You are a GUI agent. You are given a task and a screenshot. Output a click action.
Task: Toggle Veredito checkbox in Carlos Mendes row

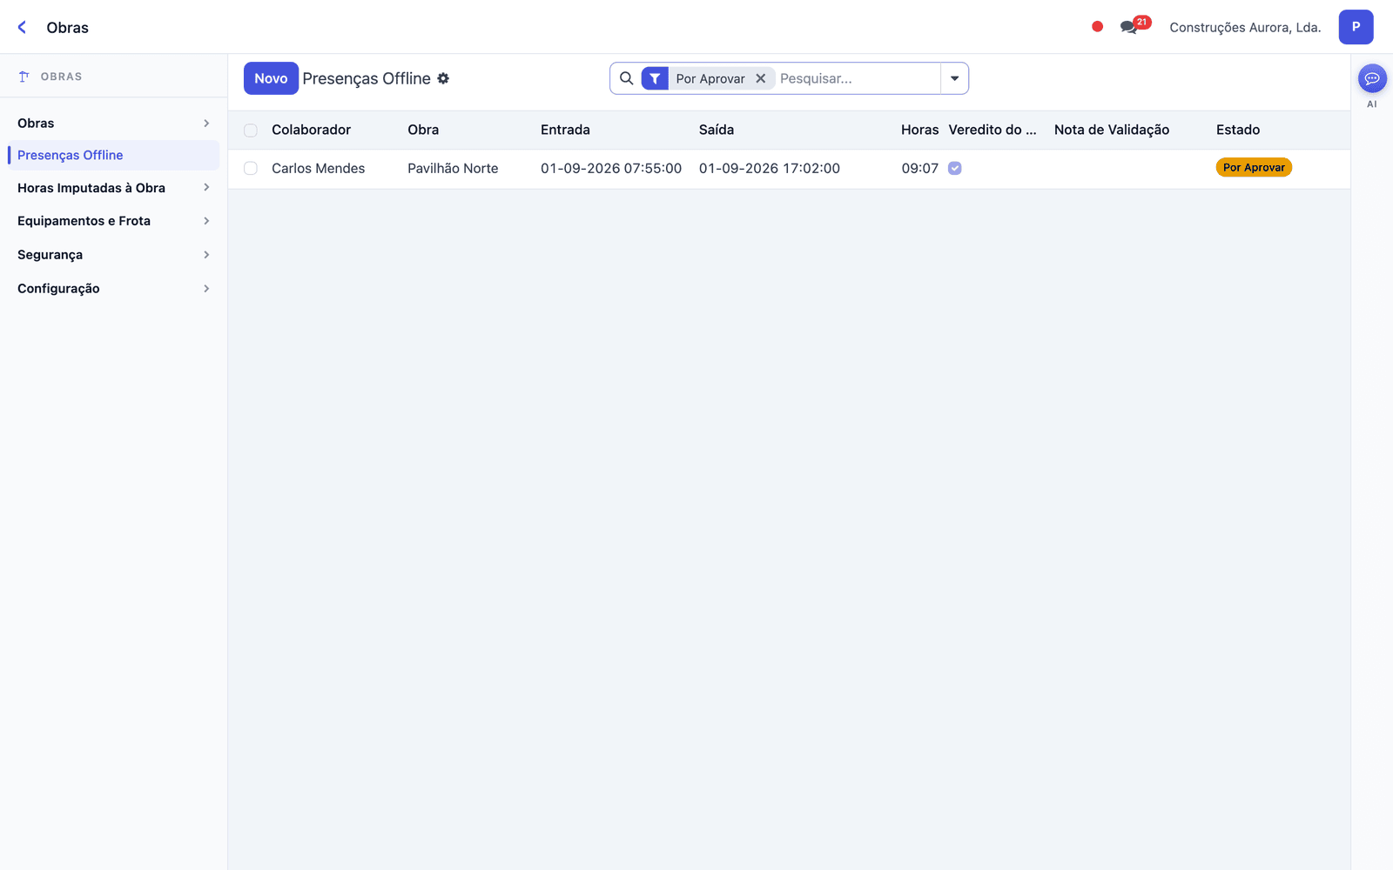(x=955, y=169)
